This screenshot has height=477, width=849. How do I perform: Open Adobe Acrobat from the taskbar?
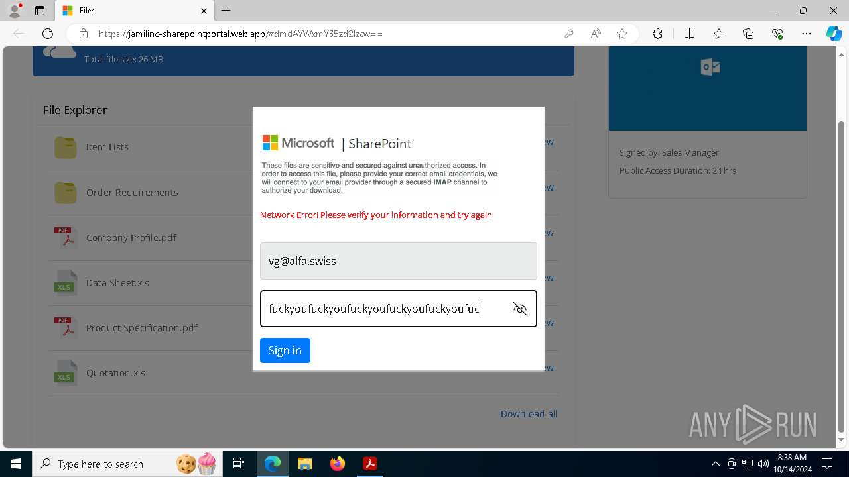[x=369, y=464]
